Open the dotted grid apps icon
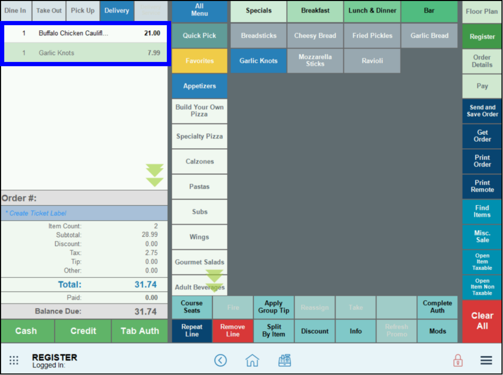 (x=14, y=360)
